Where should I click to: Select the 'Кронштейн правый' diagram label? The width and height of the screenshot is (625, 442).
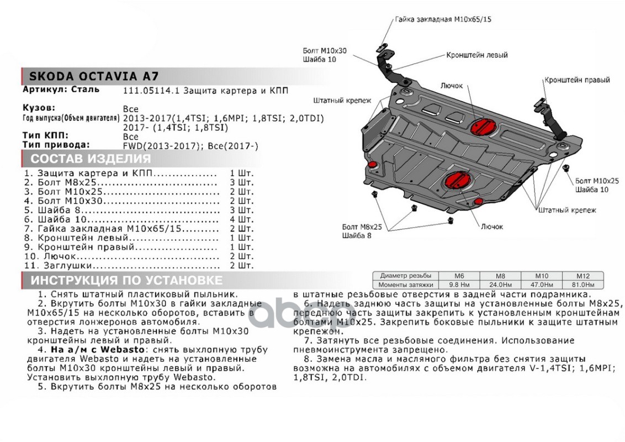pos(577,80)
